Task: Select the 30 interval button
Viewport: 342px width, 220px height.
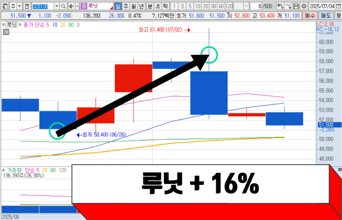Action: pos(213,6)
